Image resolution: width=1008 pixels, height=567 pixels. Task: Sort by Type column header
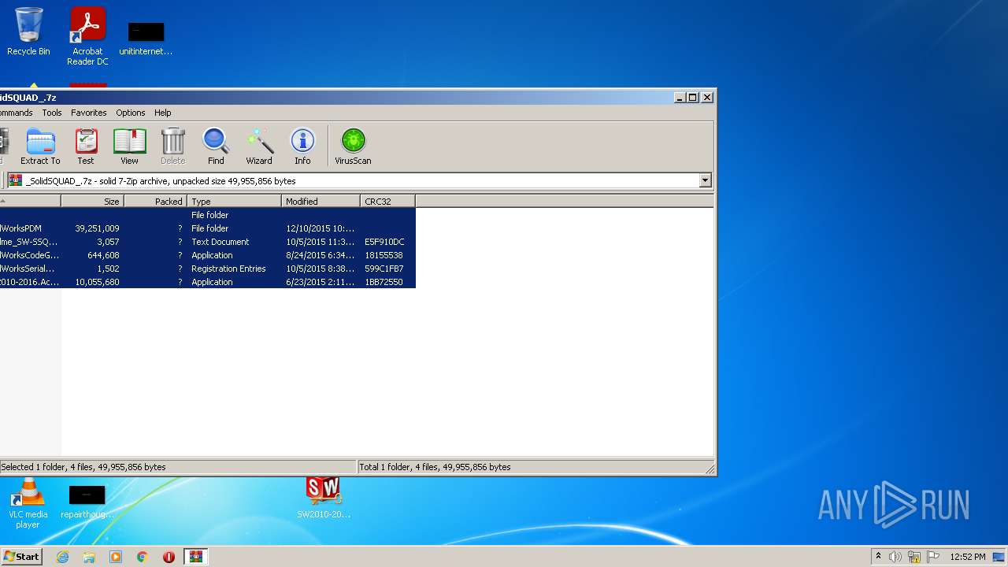point(235,202)
